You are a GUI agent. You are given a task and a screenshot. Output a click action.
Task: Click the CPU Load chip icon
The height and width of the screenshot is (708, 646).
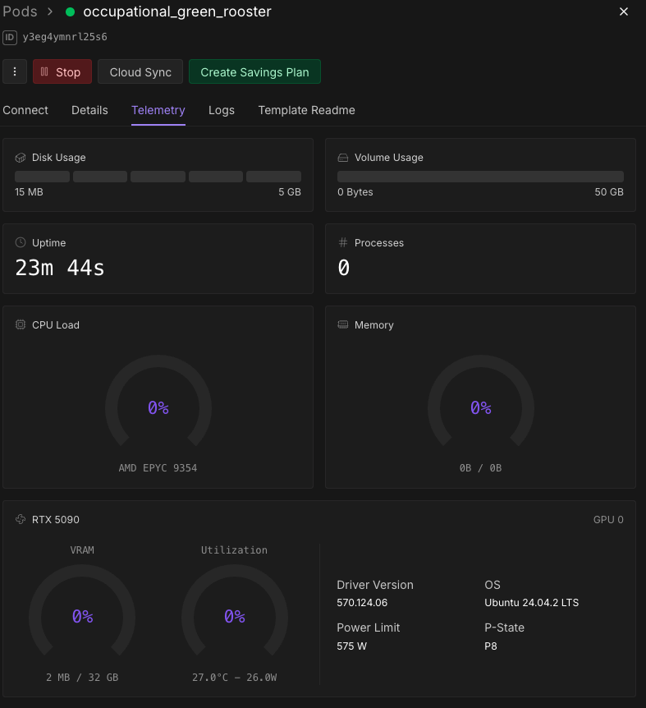coord(21,324)
